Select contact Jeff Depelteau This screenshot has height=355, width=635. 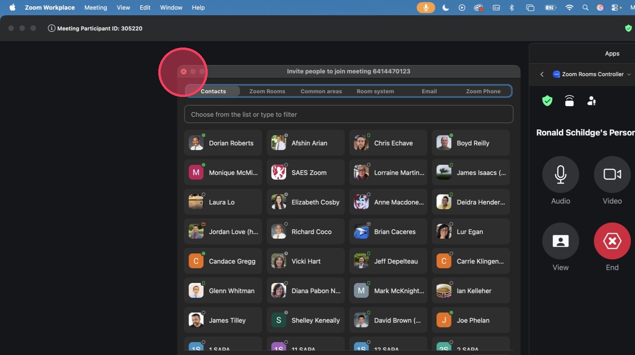tap(388, 261)
